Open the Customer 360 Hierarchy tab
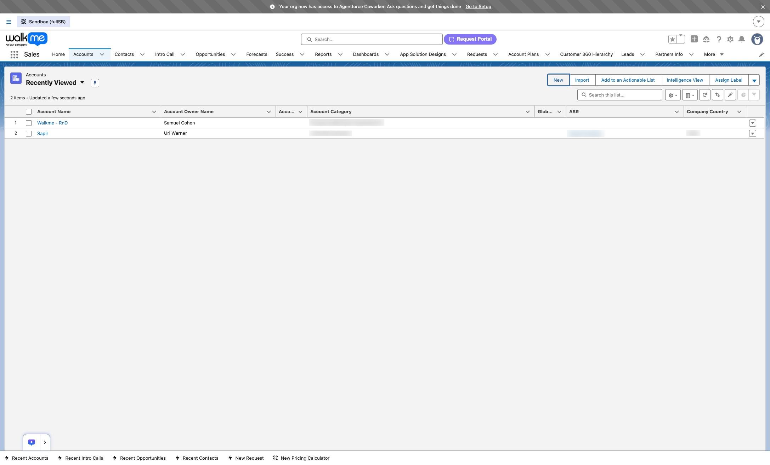The width and height of the screenshot is (770, 465). (586, 54)
